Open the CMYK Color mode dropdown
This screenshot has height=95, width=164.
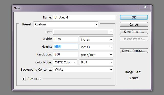click(x=65, y=62)
